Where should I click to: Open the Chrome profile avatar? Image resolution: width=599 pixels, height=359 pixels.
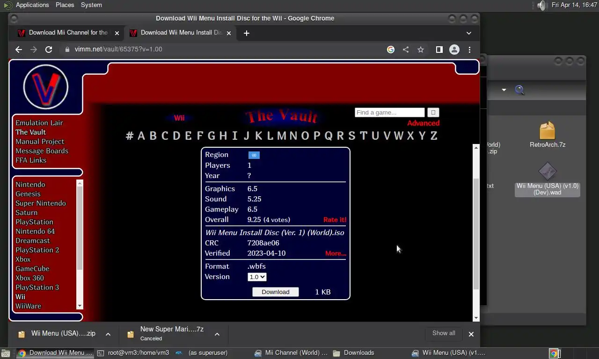pyautogui.click(x=454, y=49)
